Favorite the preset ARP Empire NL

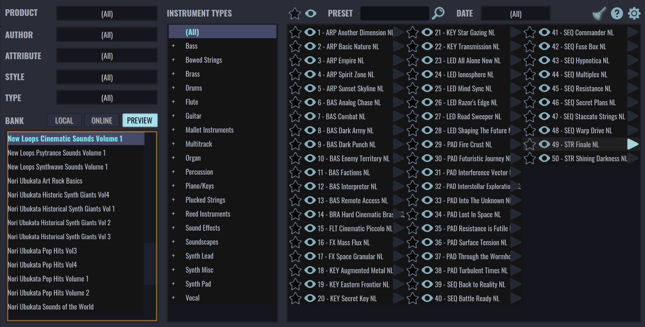click(295, 61)
